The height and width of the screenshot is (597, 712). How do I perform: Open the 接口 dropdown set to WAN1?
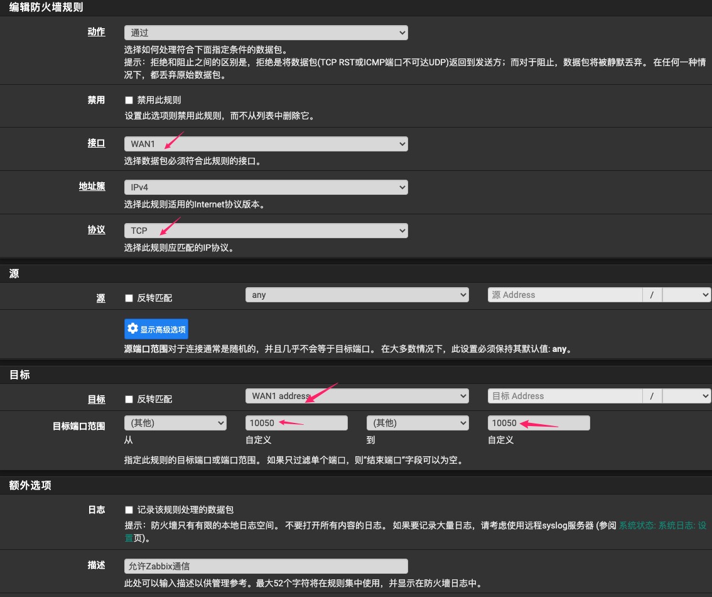tap(266, 144)
